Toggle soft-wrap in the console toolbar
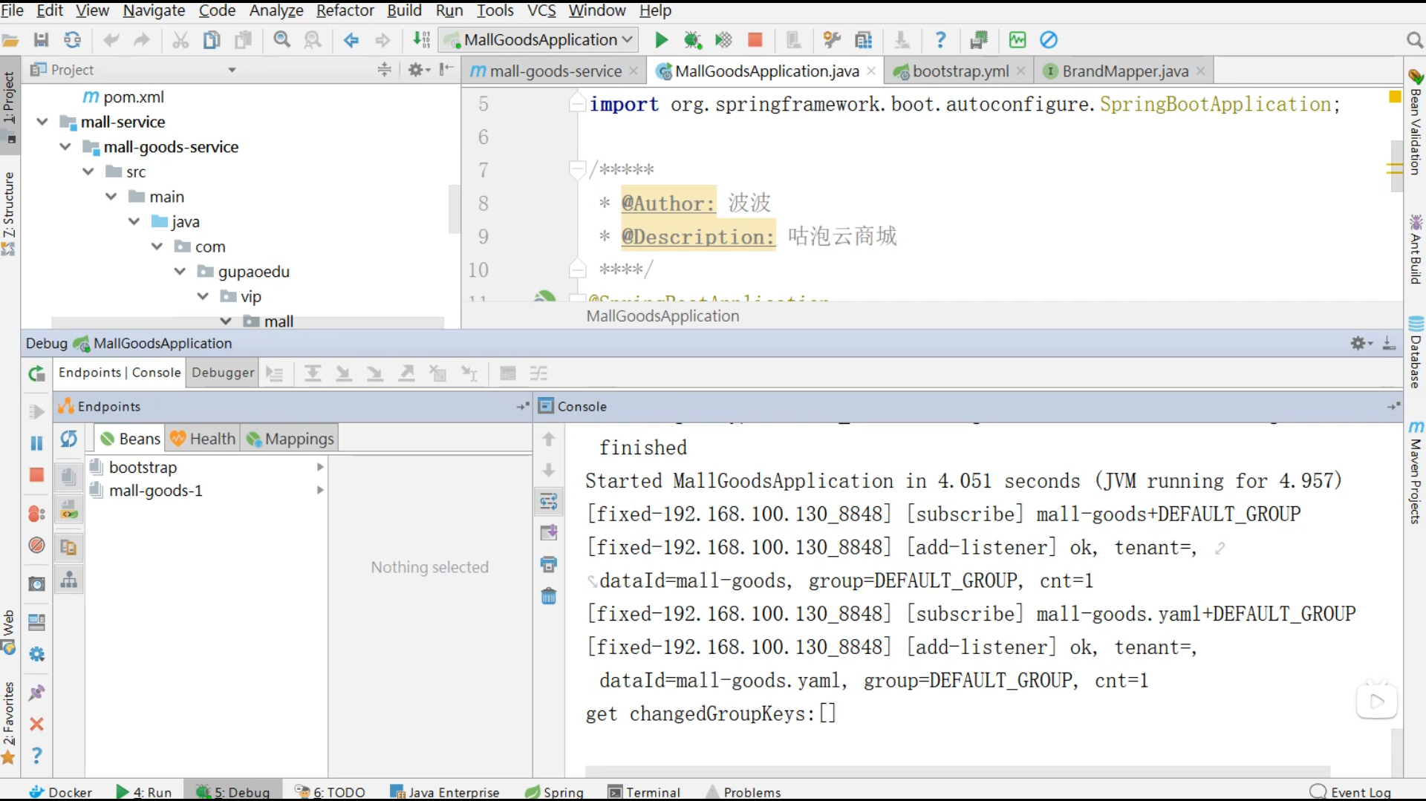This screenshot has height=801, width=1426. tap(549, 503)
